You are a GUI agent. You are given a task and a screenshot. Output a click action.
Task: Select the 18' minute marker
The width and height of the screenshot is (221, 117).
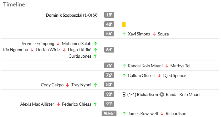pyautogui.click(x=109, y=15)
